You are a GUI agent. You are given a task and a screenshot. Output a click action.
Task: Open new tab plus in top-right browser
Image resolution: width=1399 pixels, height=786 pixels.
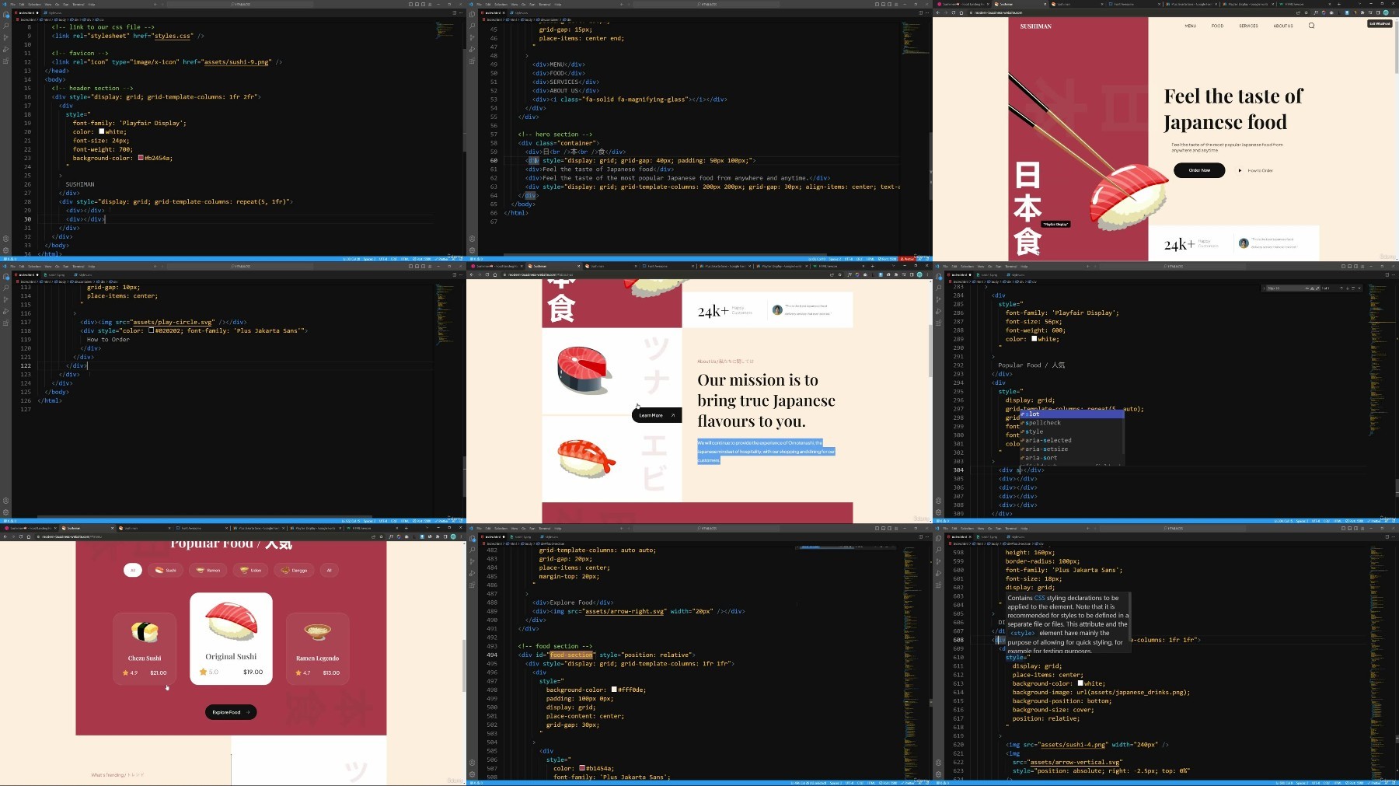point(1338,4)
